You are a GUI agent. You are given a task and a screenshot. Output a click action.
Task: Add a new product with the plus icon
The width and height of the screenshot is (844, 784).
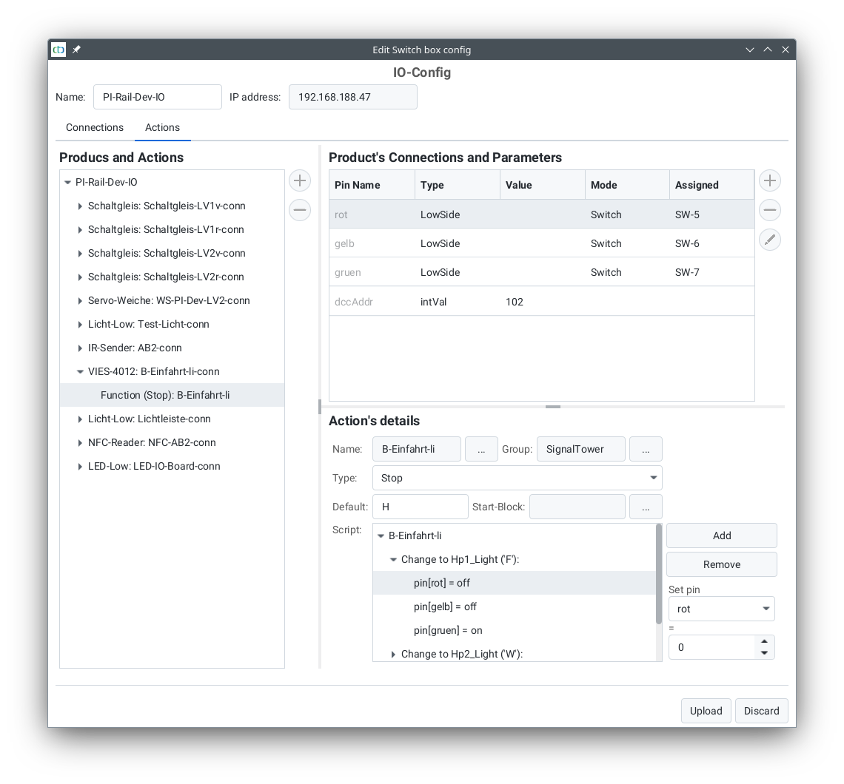pos(299,180)
